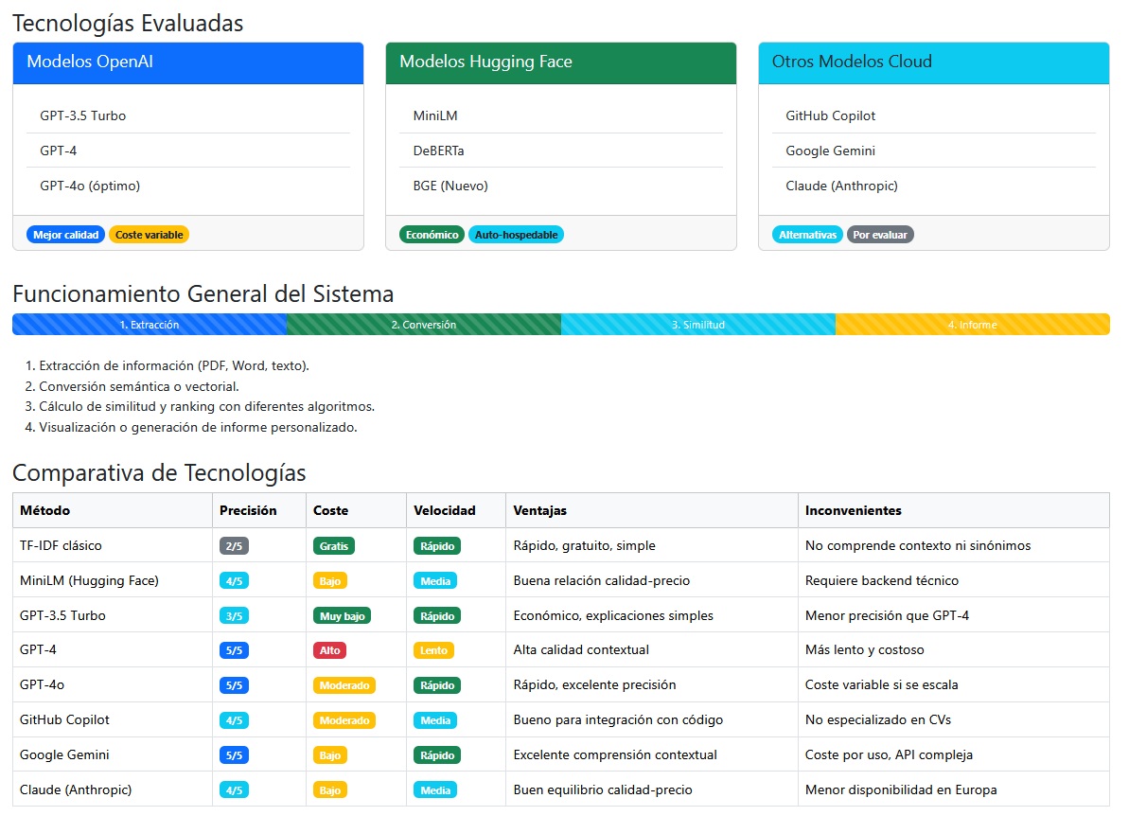1146x816 pixels.
Task: Click the '1. Extracción' progress bar segment
Action: pyautogui.click(x=150, y=325)
